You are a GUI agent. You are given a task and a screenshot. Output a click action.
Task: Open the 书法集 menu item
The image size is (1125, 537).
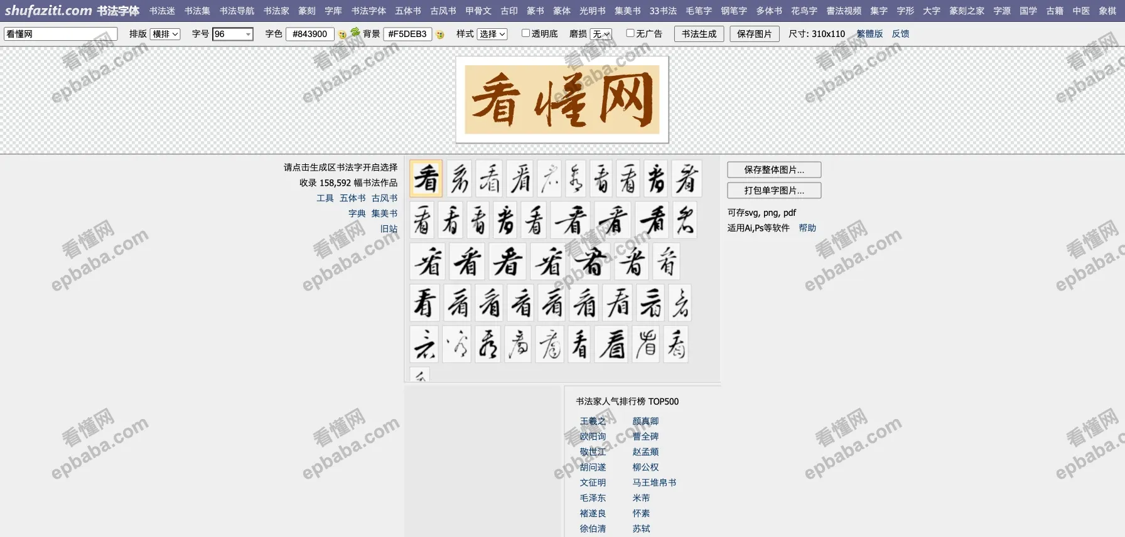[x=197, y=11]
